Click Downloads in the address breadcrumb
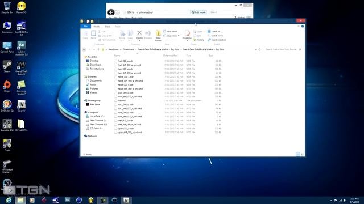 tap(129, 49)
